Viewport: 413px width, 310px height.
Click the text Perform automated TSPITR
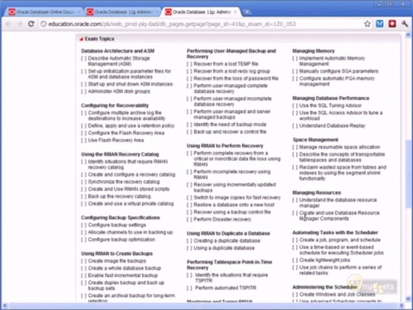[225, 288]
